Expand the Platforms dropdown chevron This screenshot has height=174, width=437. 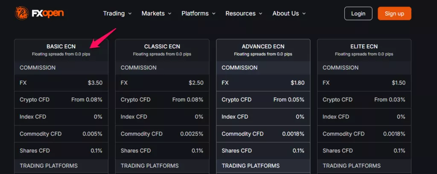(214, 13)
